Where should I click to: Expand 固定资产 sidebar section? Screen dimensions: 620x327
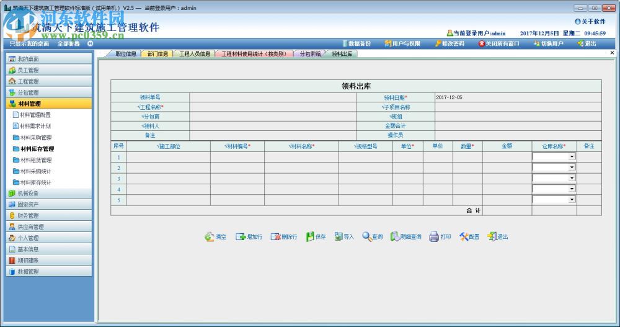pyautogui.click(x=49, y=204)
